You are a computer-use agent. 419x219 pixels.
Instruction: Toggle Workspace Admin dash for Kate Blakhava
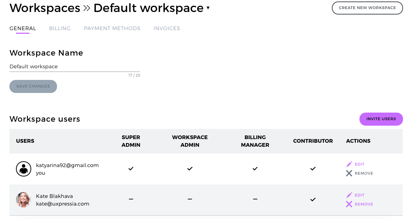tap(190, 199)
